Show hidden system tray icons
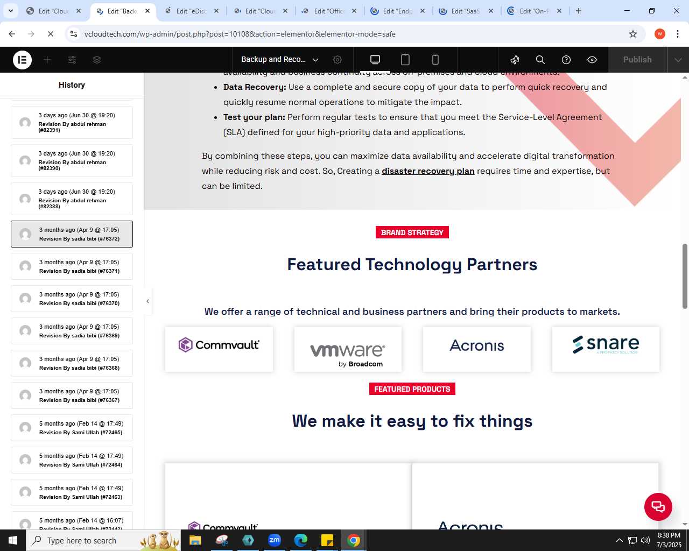Image resolution: width=689 pixels, height=551 pixels. (619, 540)
